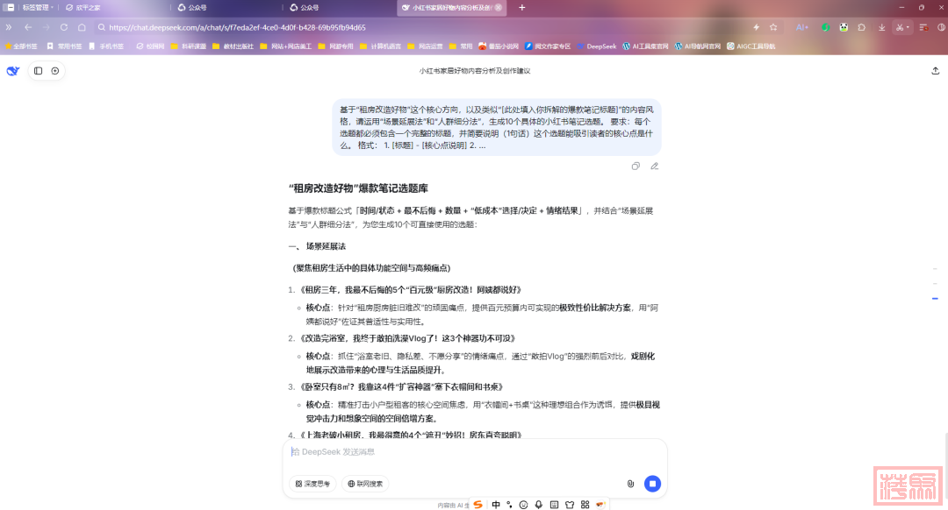Share the conversation using top-right share icon

click(x=935, y=71)
